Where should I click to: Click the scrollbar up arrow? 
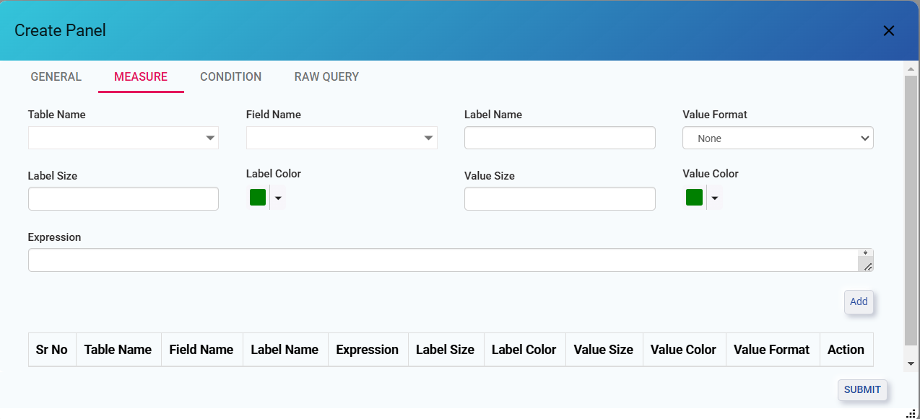click(x=911, y=68)
